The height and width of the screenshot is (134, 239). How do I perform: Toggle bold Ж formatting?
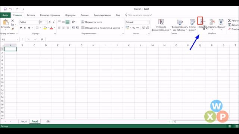(x=21, y=28)
